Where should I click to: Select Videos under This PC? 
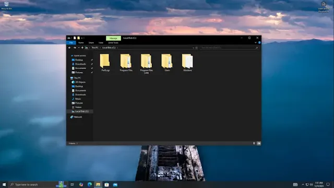pyautogui.click(x=78, y=107)
